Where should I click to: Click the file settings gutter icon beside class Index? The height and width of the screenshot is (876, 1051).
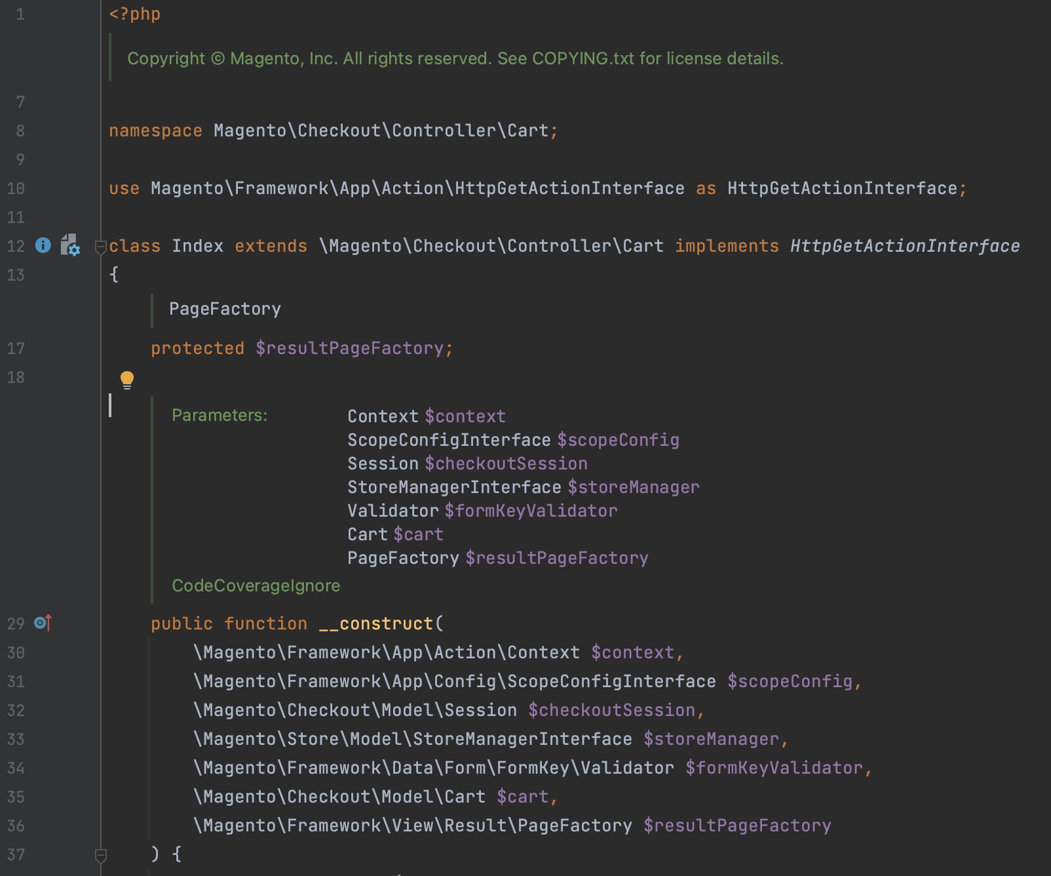pos(70,245)
